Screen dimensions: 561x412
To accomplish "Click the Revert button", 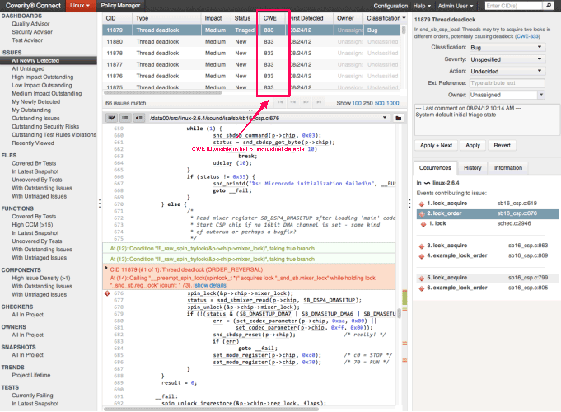I will tap(502, 145).
